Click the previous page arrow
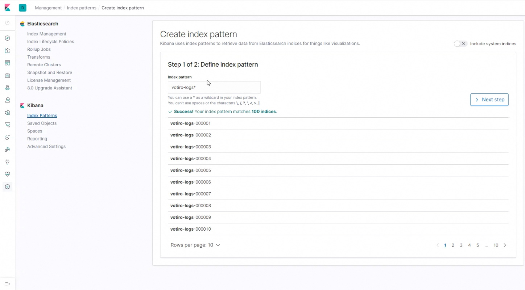 (x=437, y=245)
